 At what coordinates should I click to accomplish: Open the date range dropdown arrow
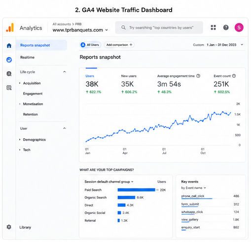242,45
